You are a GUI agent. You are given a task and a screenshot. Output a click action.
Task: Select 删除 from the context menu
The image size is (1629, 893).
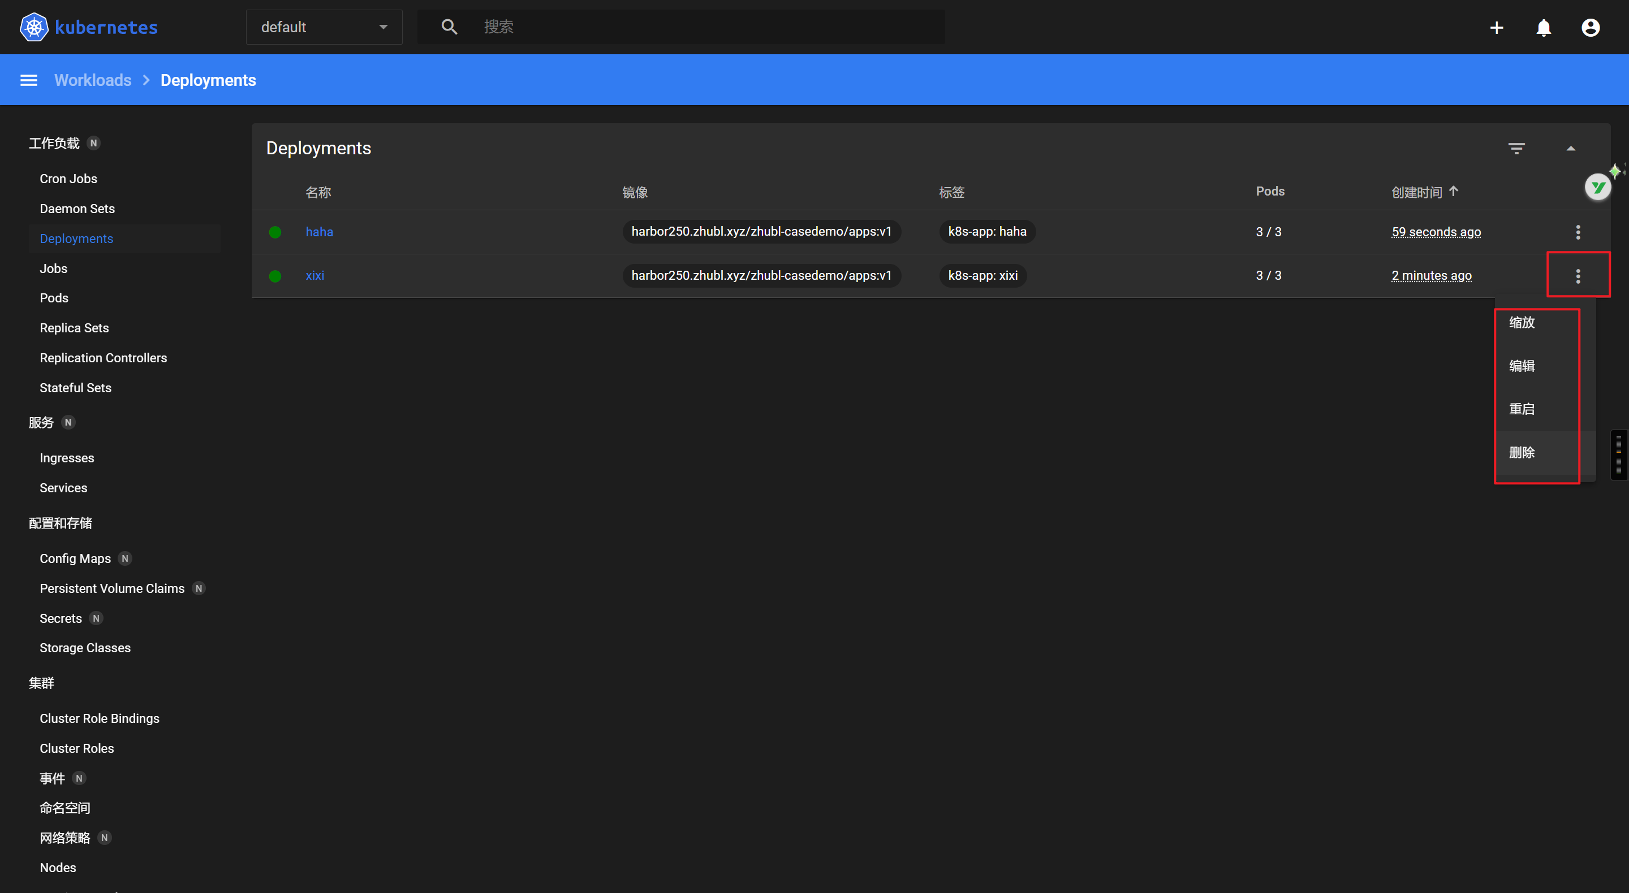[1522, 453]
